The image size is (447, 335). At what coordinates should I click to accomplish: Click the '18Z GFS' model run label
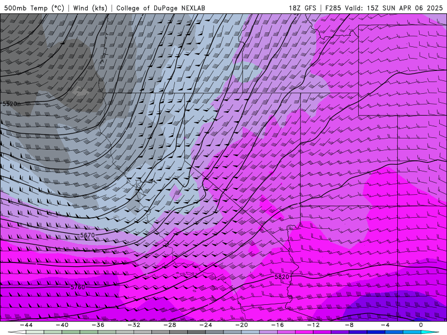302,8
